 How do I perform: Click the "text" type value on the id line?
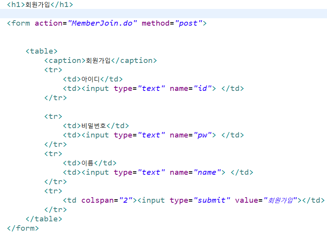click(x=151, y=89)
